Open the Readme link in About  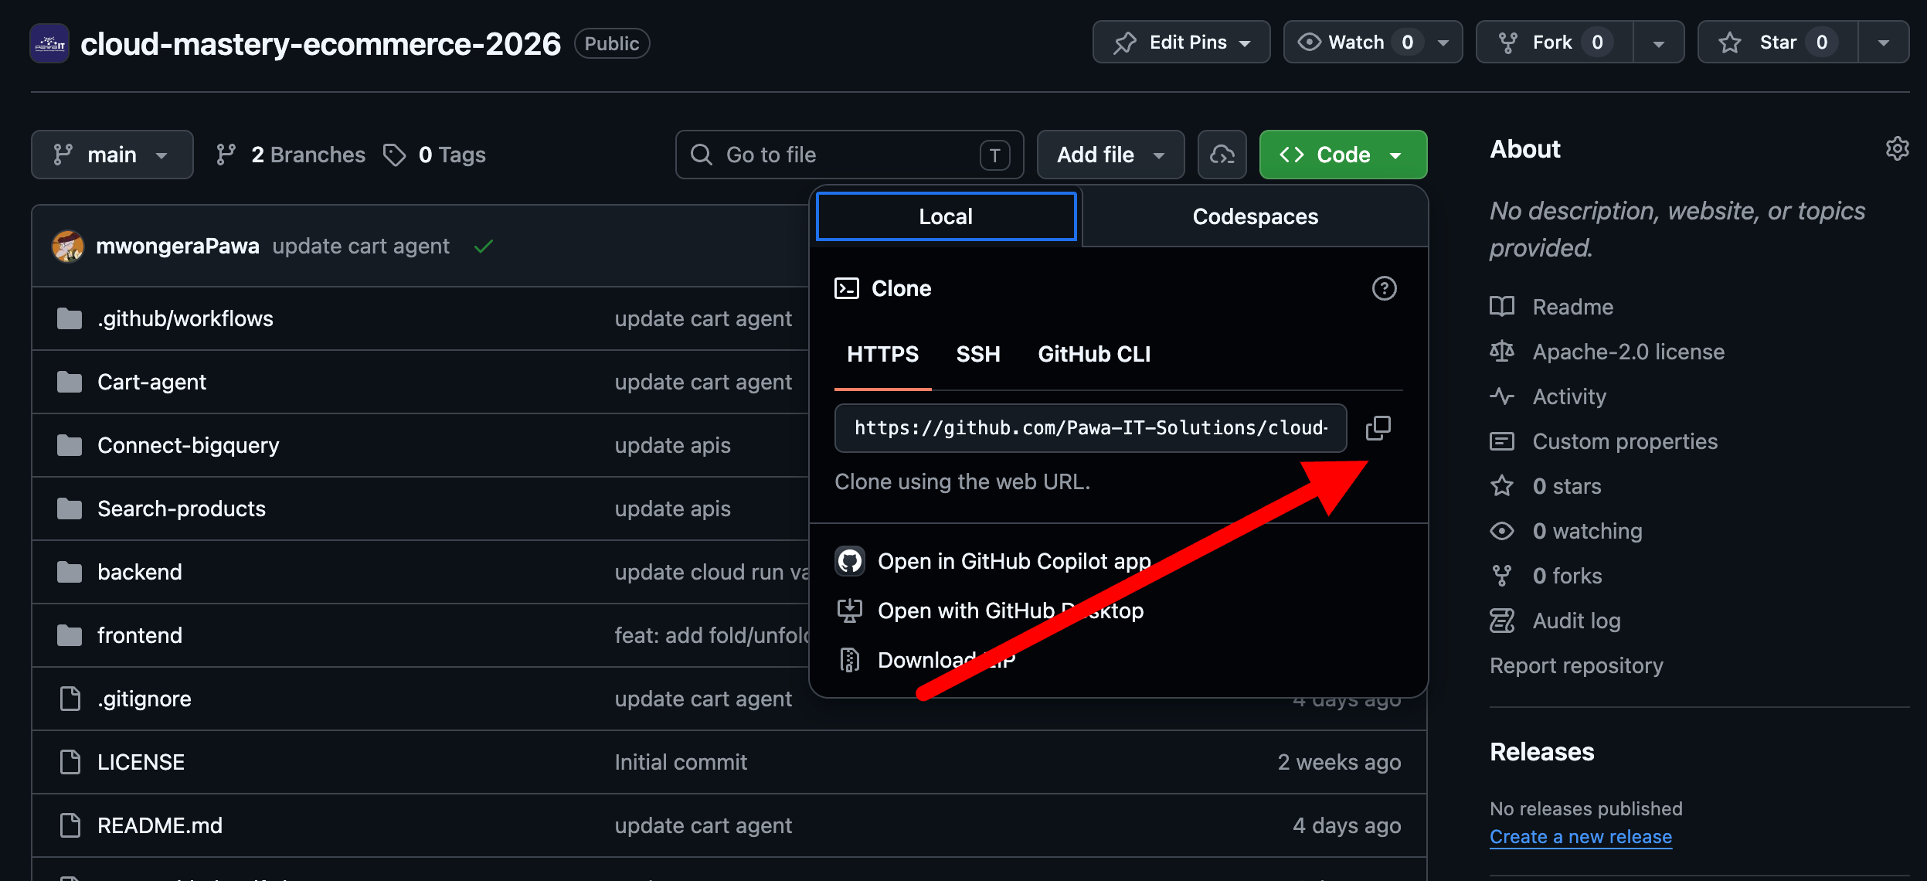1572,307
